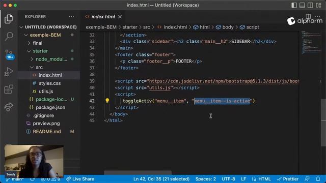Image resolution: width=326 pixels, height=183 pixels.
Task: Open editor more actions menu
Action: pyautogui.click(x=317, y=16)
